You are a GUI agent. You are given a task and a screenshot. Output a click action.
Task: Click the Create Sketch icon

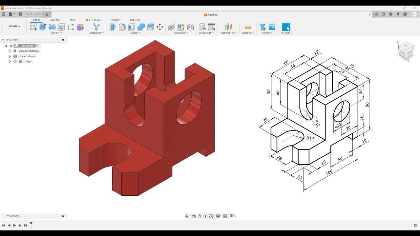pos(33,27)
